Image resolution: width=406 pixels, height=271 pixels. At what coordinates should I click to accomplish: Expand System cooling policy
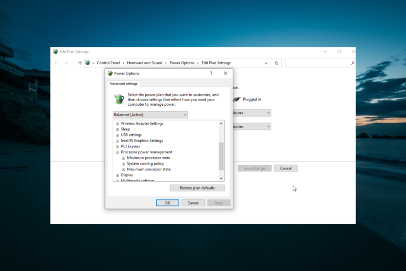pyautogui.click(x=123, y=164)
